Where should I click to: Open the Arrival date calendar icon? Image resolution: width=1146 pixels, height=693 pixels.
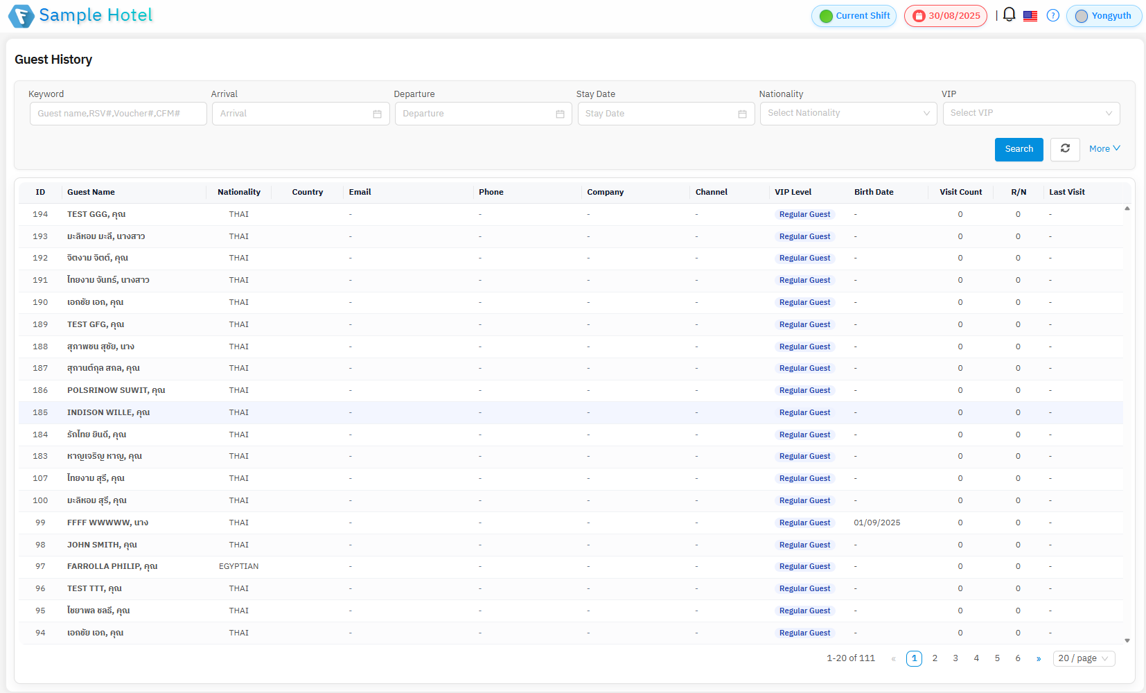[x=377, y=114]
